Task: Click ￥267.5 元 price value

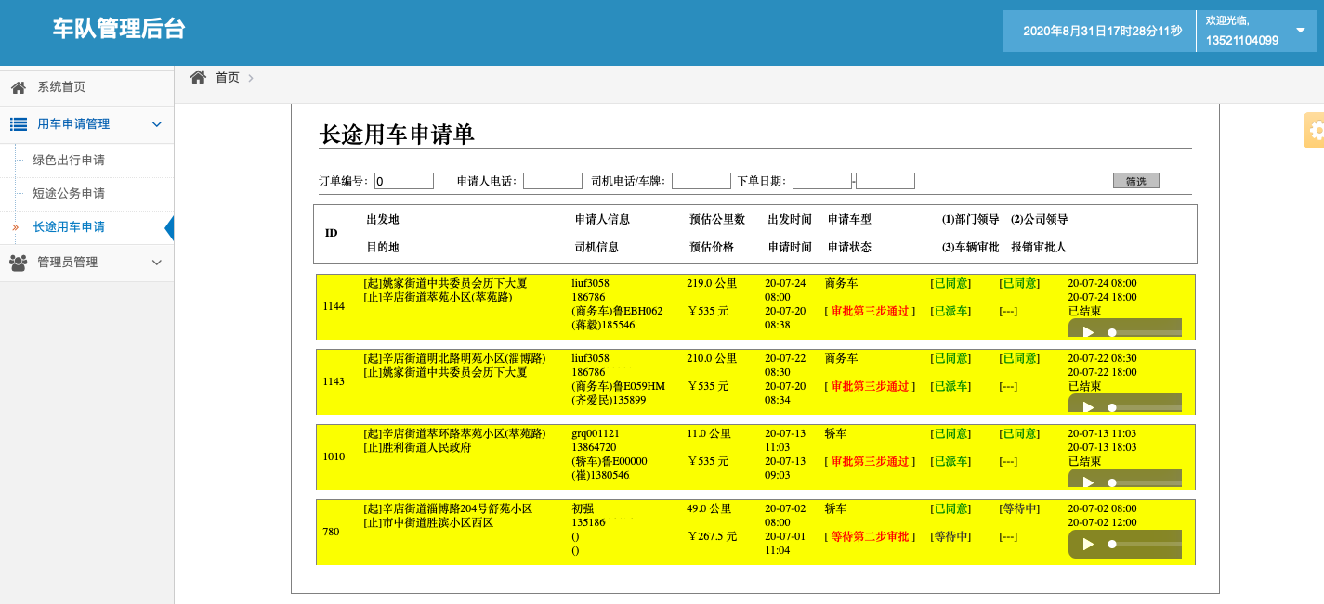Action: pyautogui.click(x=712, y=536)
